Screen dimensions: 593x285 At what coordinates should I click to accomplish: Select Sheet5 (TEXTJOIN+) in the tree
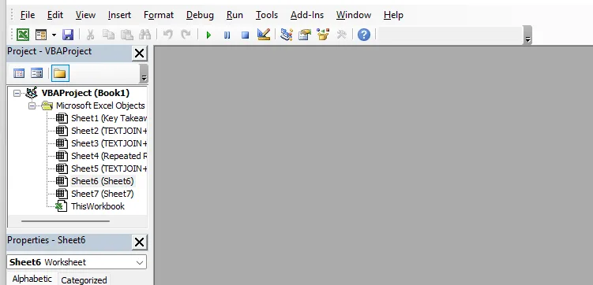tap(109, 168)
